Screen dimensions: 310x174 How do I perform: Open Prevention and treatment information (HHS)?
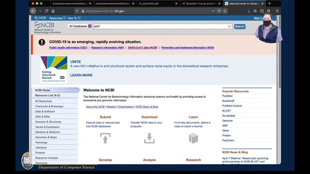(x=187, y=48)
